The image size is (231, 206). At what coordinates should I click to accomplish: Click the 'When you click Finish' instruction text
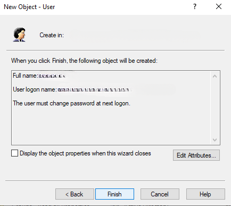click(84, 61)
